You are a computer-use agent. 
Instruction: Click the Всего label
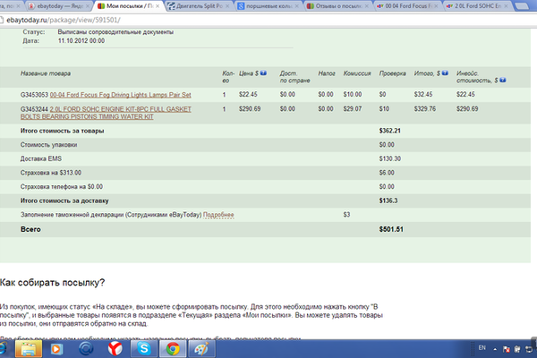pyautogui.click(x=30, y=229)
